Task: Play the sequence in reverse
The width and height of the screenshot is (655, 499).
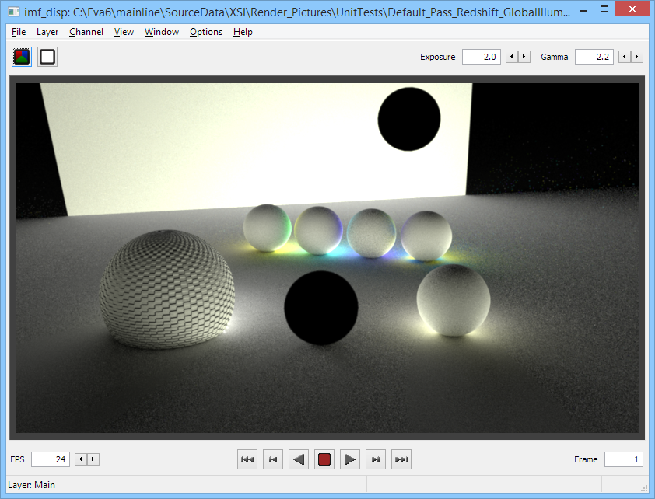Action: 299,459
